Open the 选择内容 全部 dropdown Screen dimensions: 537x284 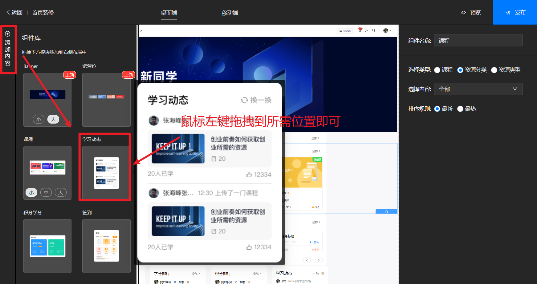(478, 89)
